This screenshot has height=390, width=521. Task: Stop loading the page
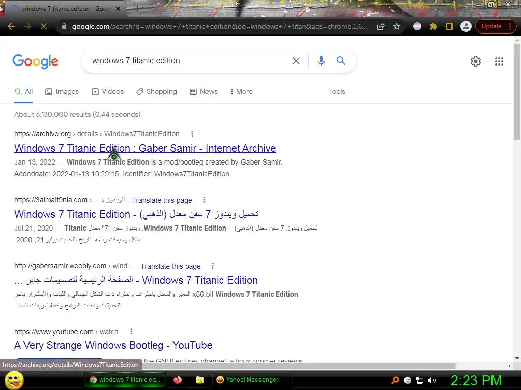44,26
